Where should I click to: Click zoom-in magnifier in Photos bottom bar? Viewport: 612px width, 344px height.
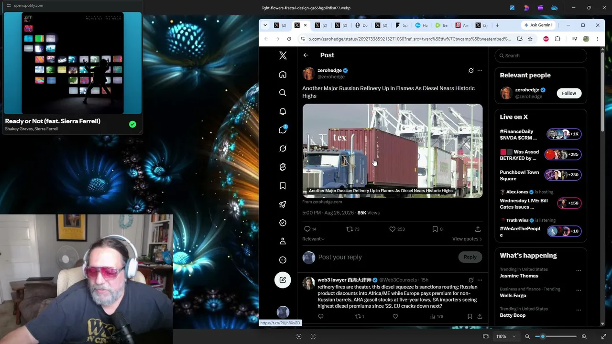pos(584,336)
